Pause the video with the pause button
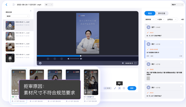186x107 pixels. click(40, 63)
